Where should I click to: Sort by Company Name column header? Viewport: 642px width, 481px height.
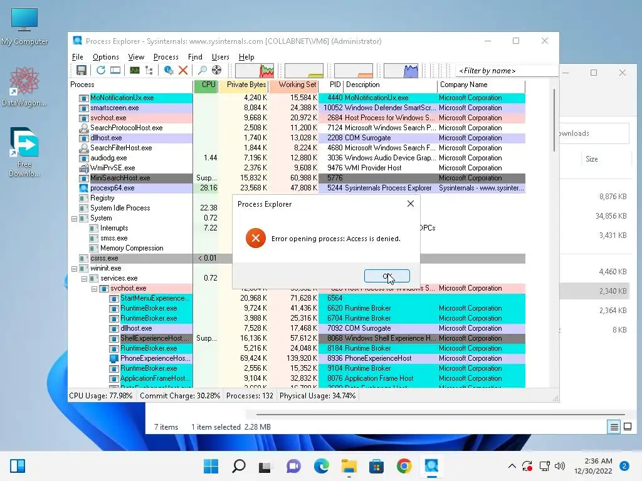point(481,85)
